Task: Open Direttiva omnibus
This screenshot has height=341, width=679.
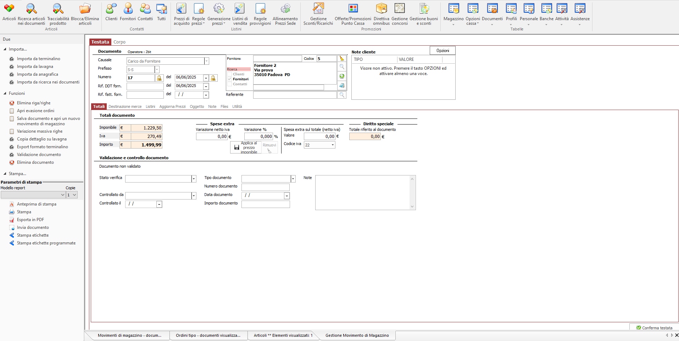Action: click(x=381, y=14)
